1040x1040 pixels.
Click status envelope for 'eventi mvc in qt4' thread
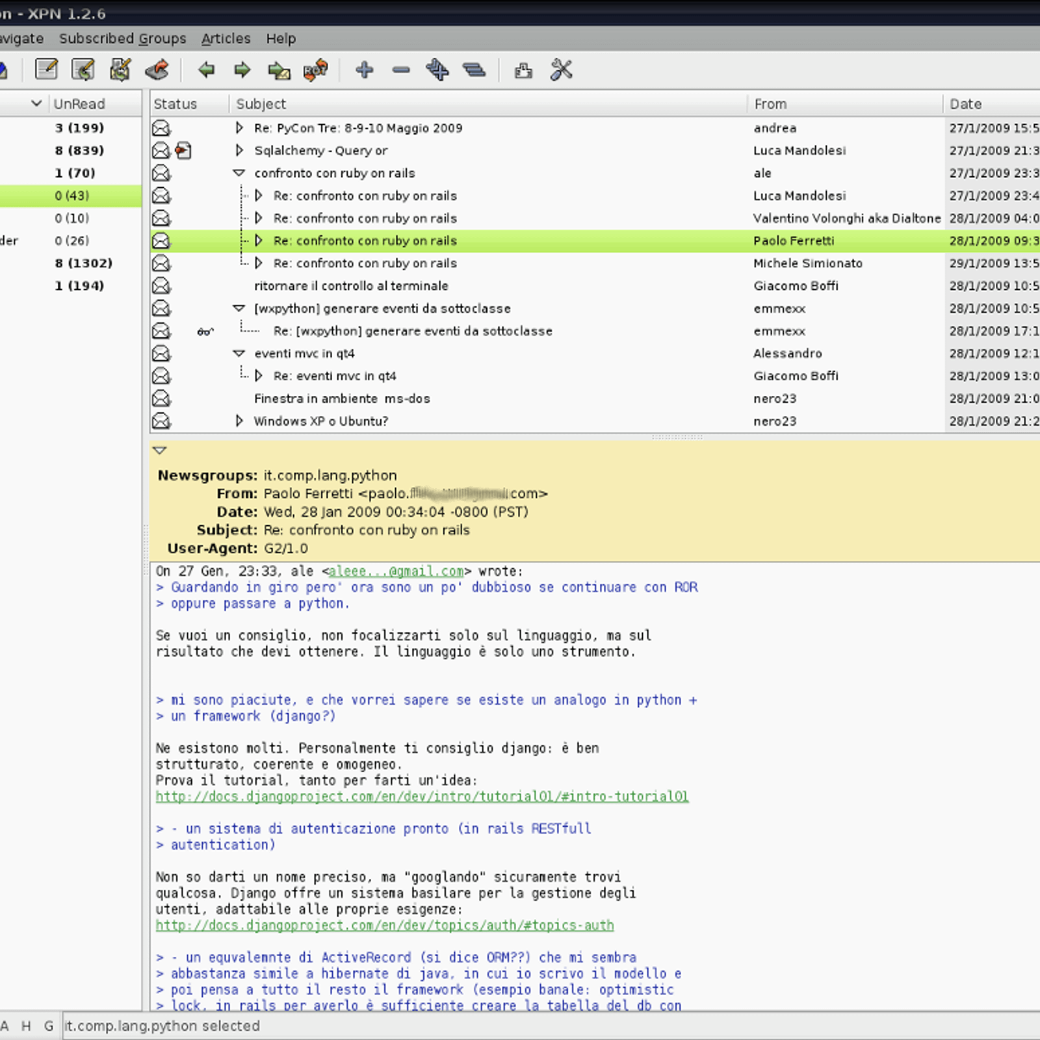coord(161,354)
